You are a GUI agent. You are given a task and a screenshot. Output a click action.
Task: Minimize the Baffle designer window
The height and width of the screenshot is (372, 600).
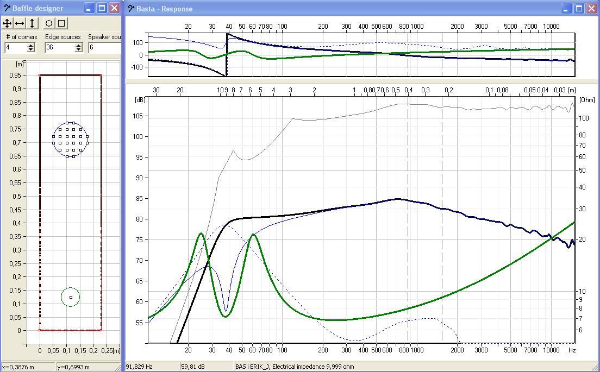90,8
